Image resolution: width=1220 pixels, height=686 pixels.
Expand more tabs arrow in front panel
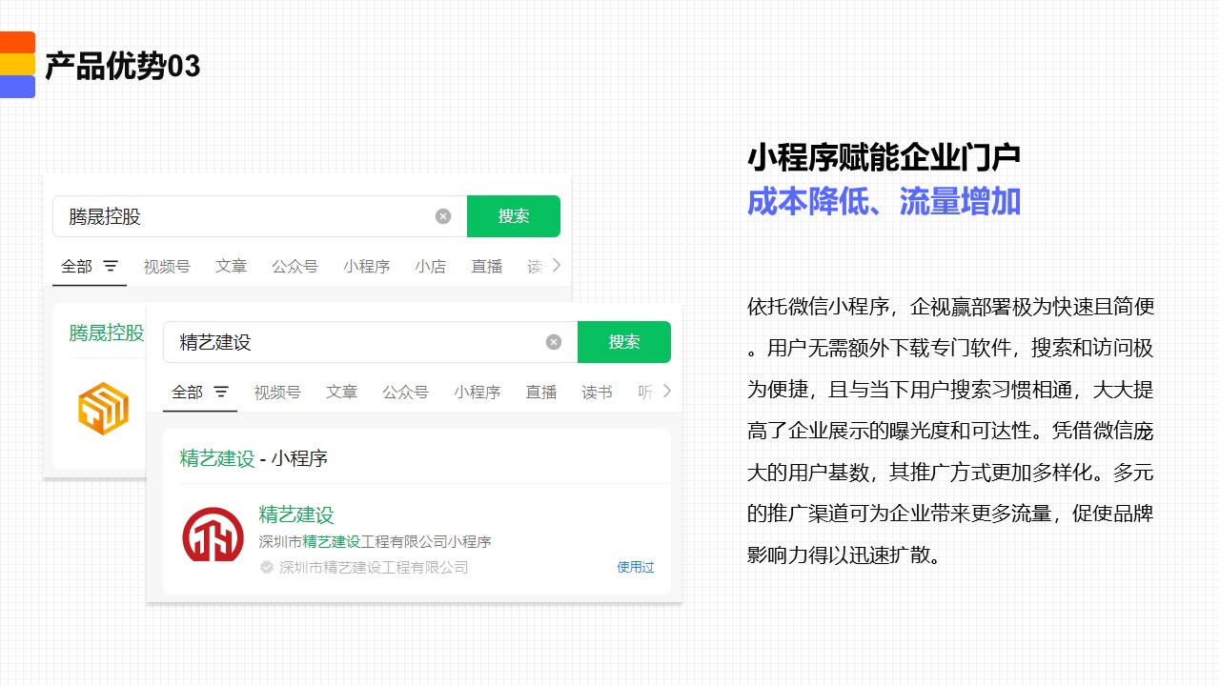pos(666,391)
